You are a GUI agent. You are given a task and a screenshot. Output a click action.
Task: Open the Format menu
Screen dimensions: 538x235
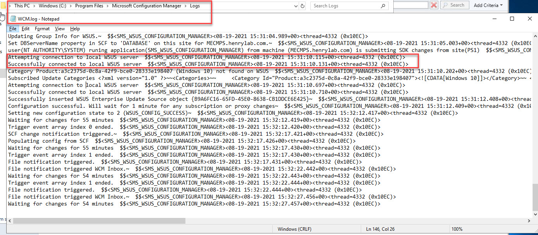pos(42,29)
